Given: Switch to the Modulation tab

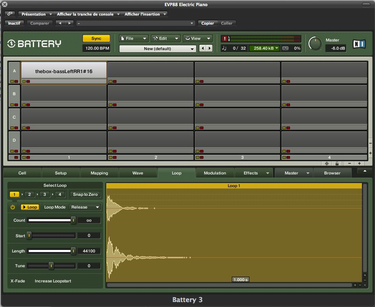Looking at the screenshot, I should 215,173.
